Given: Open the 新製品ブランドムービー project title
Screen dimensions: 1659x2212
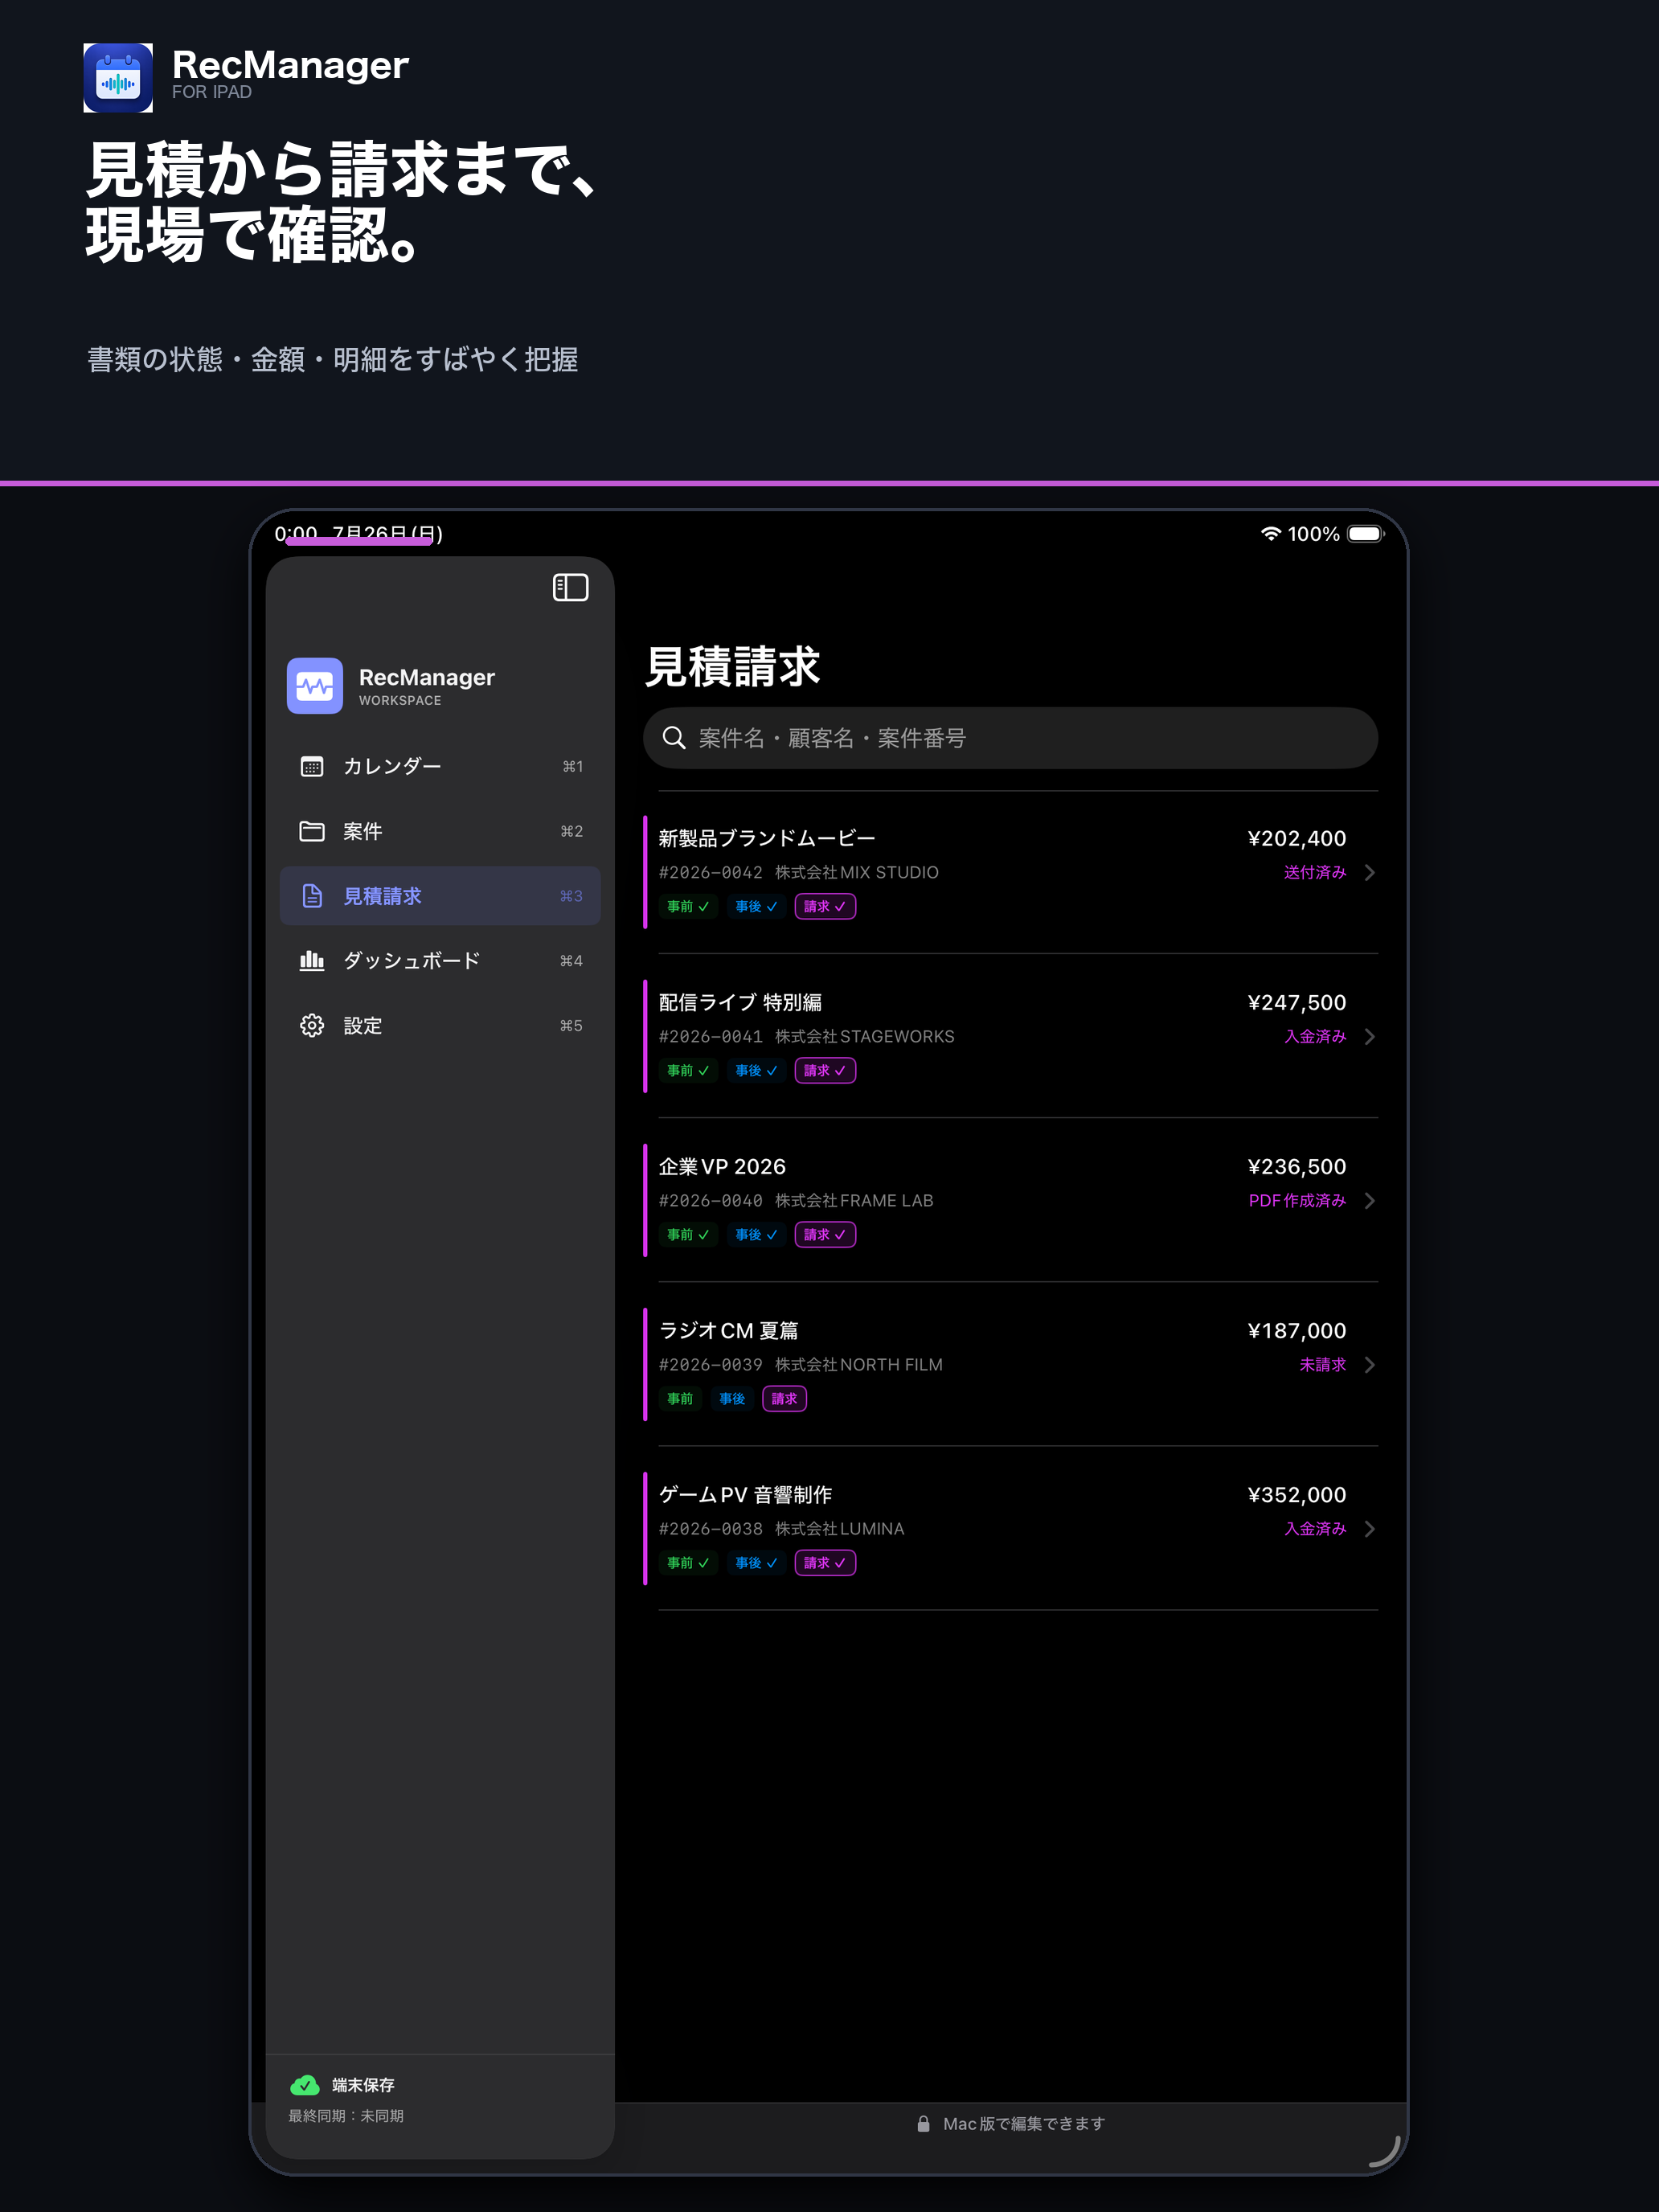Looking at the screenshot, I should [x=767, y=838].
